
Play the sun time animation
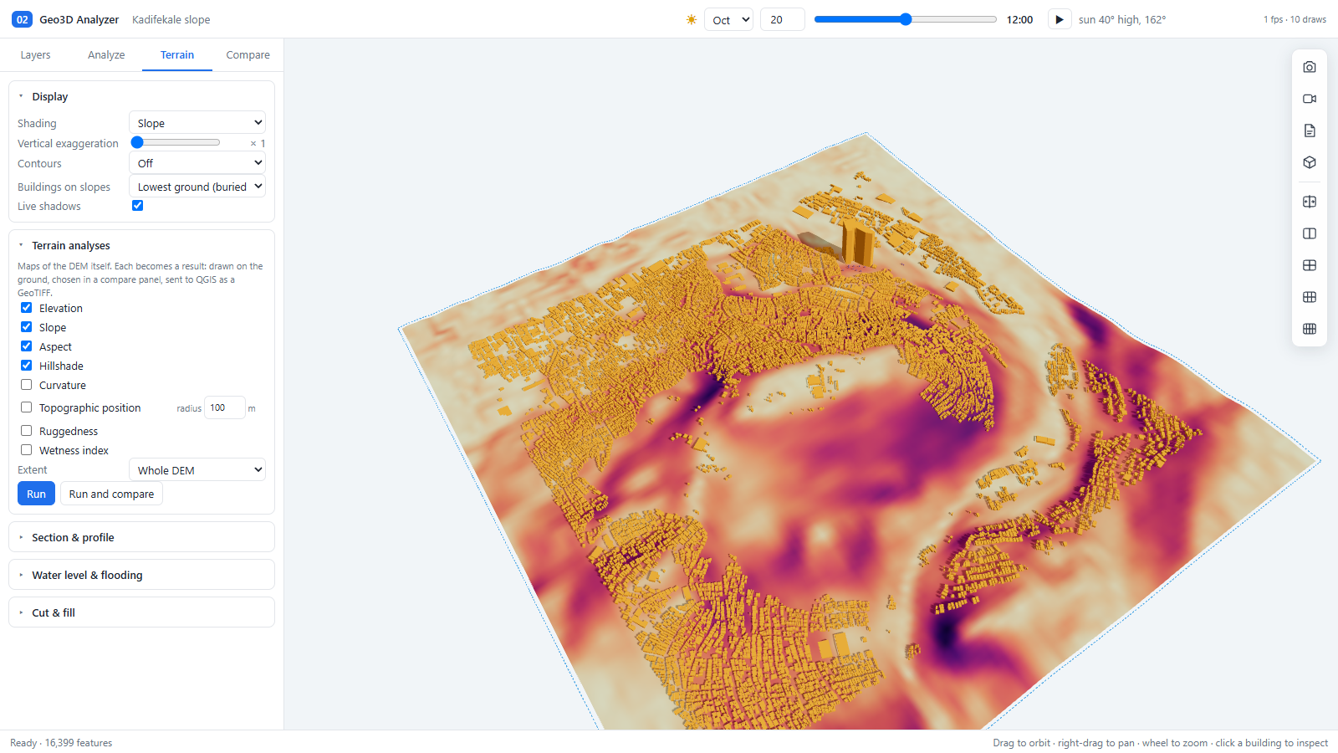[1060, 19]
